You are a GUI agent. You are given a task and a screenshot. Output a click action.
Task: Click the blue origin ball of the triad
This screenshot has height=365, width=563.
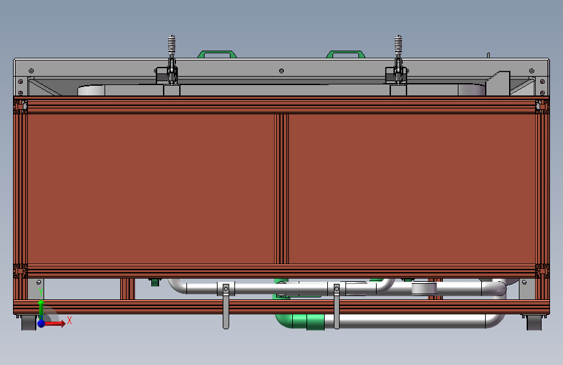pyautogui.click(x=42, y=323)
